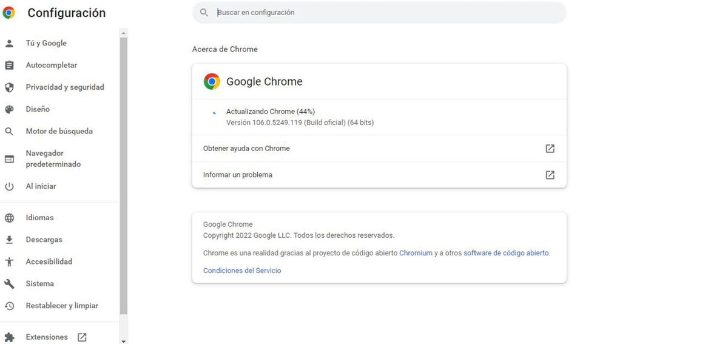Click the download arrow icon for Descargas

9,240
